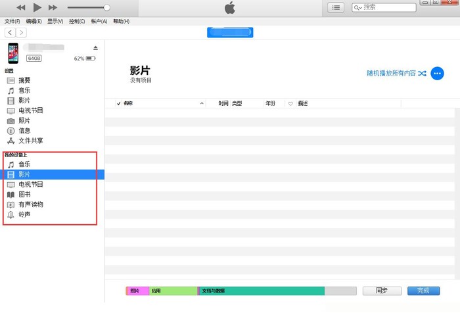Go forward with the right arrow
Screen dimensions: 460x313
tap(21, 32)
